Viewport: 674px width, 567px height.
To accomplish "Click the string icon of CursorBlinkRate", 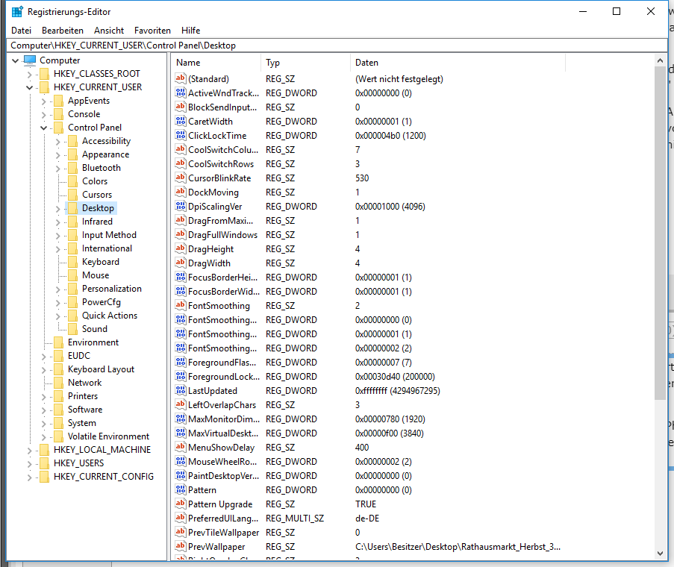I will 181,178.
